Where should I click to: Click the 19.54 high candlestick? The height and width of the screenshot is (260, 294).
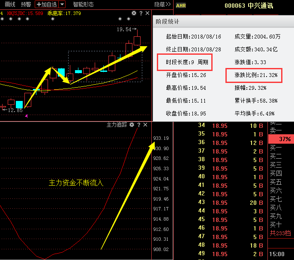click(137, 40)
